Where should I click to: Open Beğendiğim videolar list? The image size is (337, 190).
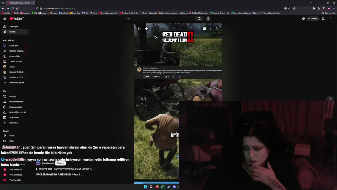tap(15, 112)
